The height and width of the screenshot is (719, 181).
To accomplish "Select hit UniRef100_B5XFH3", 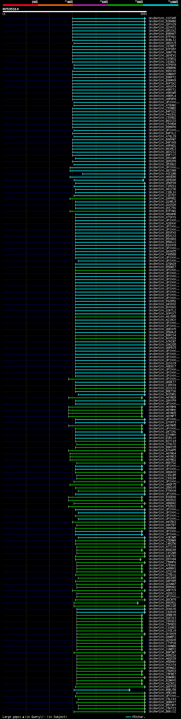I will pos(162,233).
